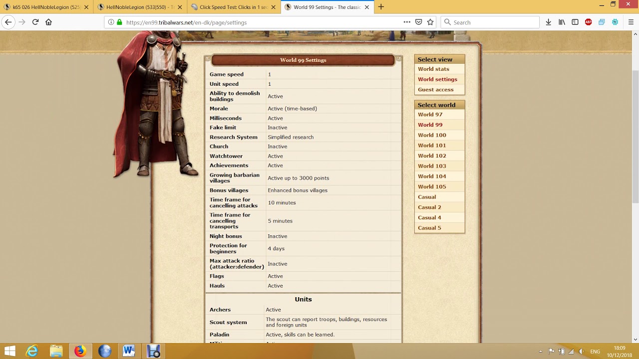Select World 101 from the world list
The height and width of the screenshot is (359, 639).
(432, 145)
